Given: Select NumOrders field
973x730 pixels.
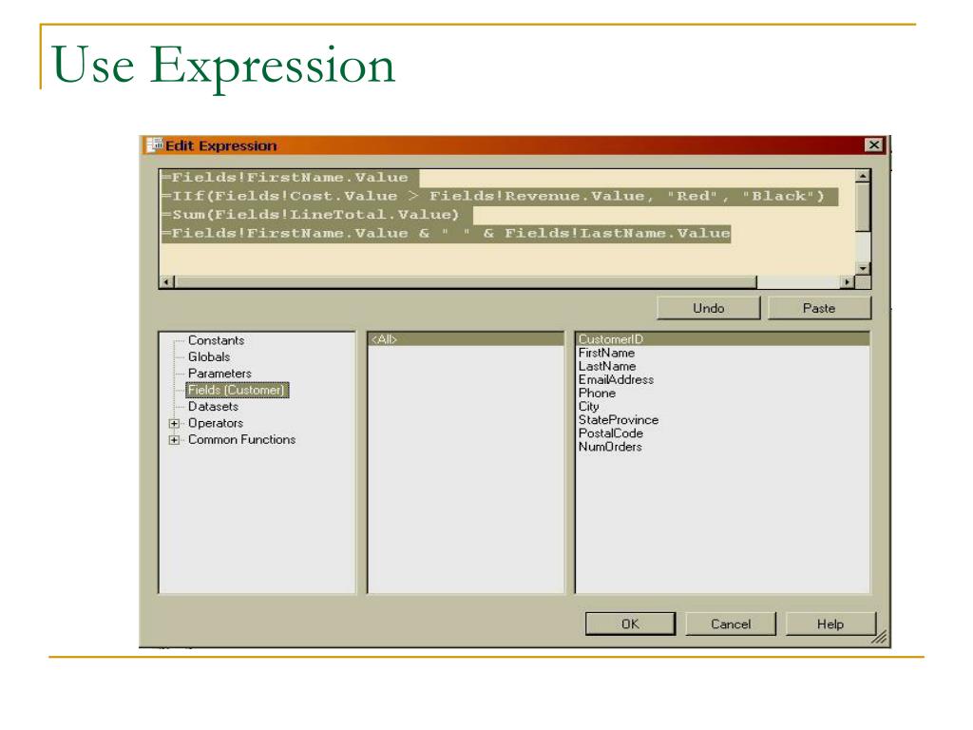Looking at the screenshot, I should (x=610, y=447).
